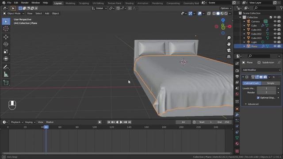This screenshot has width=283, height=159.
Task: Select the Scale tool
Action: (x=6, y=51)
